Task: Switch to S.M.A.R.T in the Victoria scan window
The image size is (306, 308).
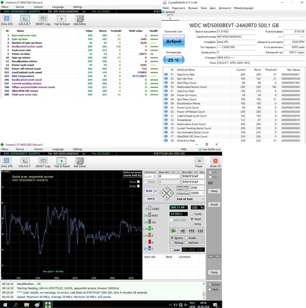Action: [x=25, y=163]
